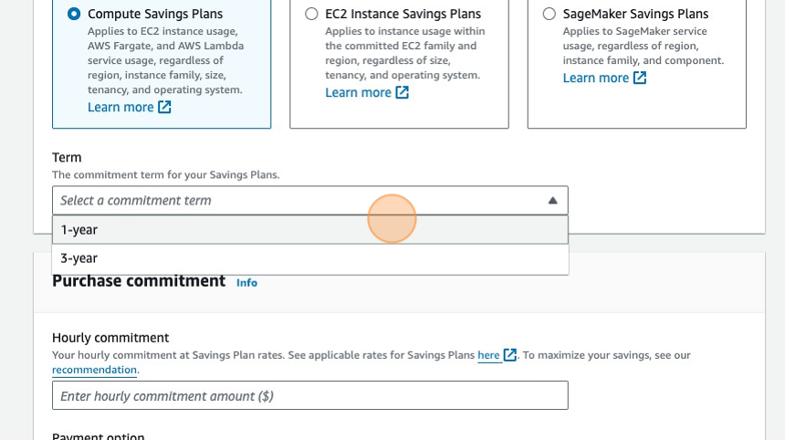
Task: Focus the hourly commitment amount input
Action: tap(309, 395)
